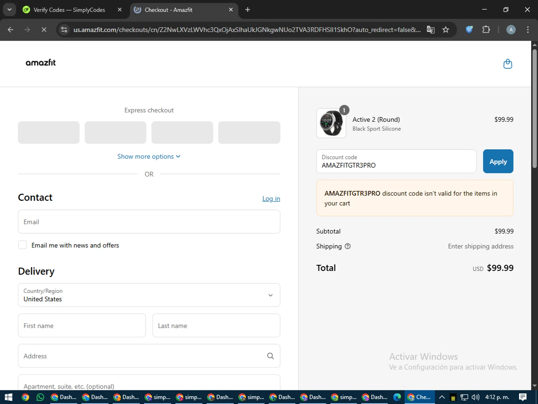Open the shopping cart bag icon
The image size is (538, 404).
pos(508,64)
